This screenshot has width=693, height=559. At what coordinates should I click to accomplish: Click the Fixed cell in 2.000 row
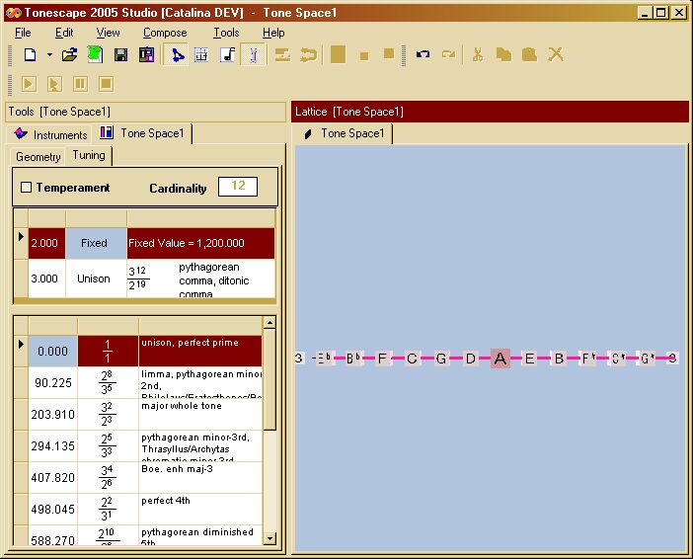(x=96, y=243)
